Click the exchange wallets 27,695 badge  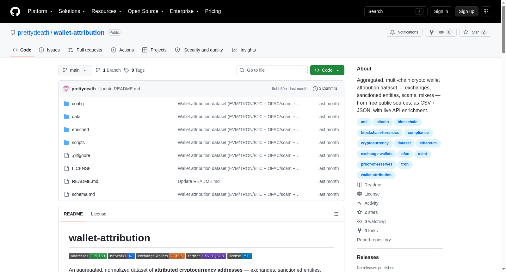pyautogui.click(x=160, y=256)
